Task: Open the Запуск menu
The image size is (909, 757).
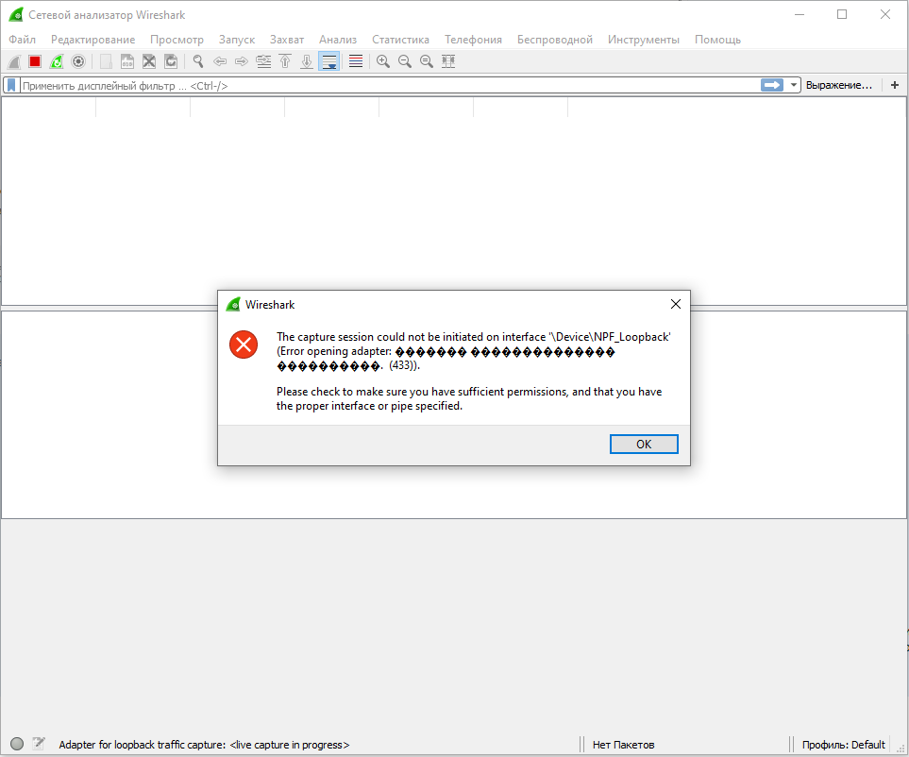Action: pos(237,40)
